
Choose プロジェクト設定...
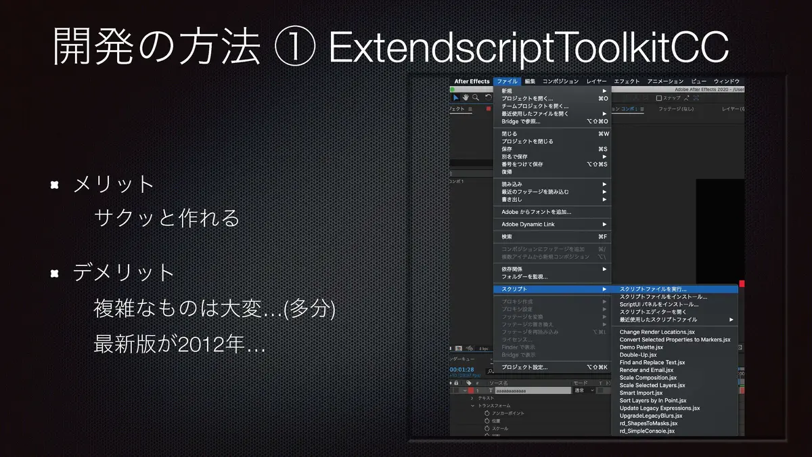coord(551,367)
